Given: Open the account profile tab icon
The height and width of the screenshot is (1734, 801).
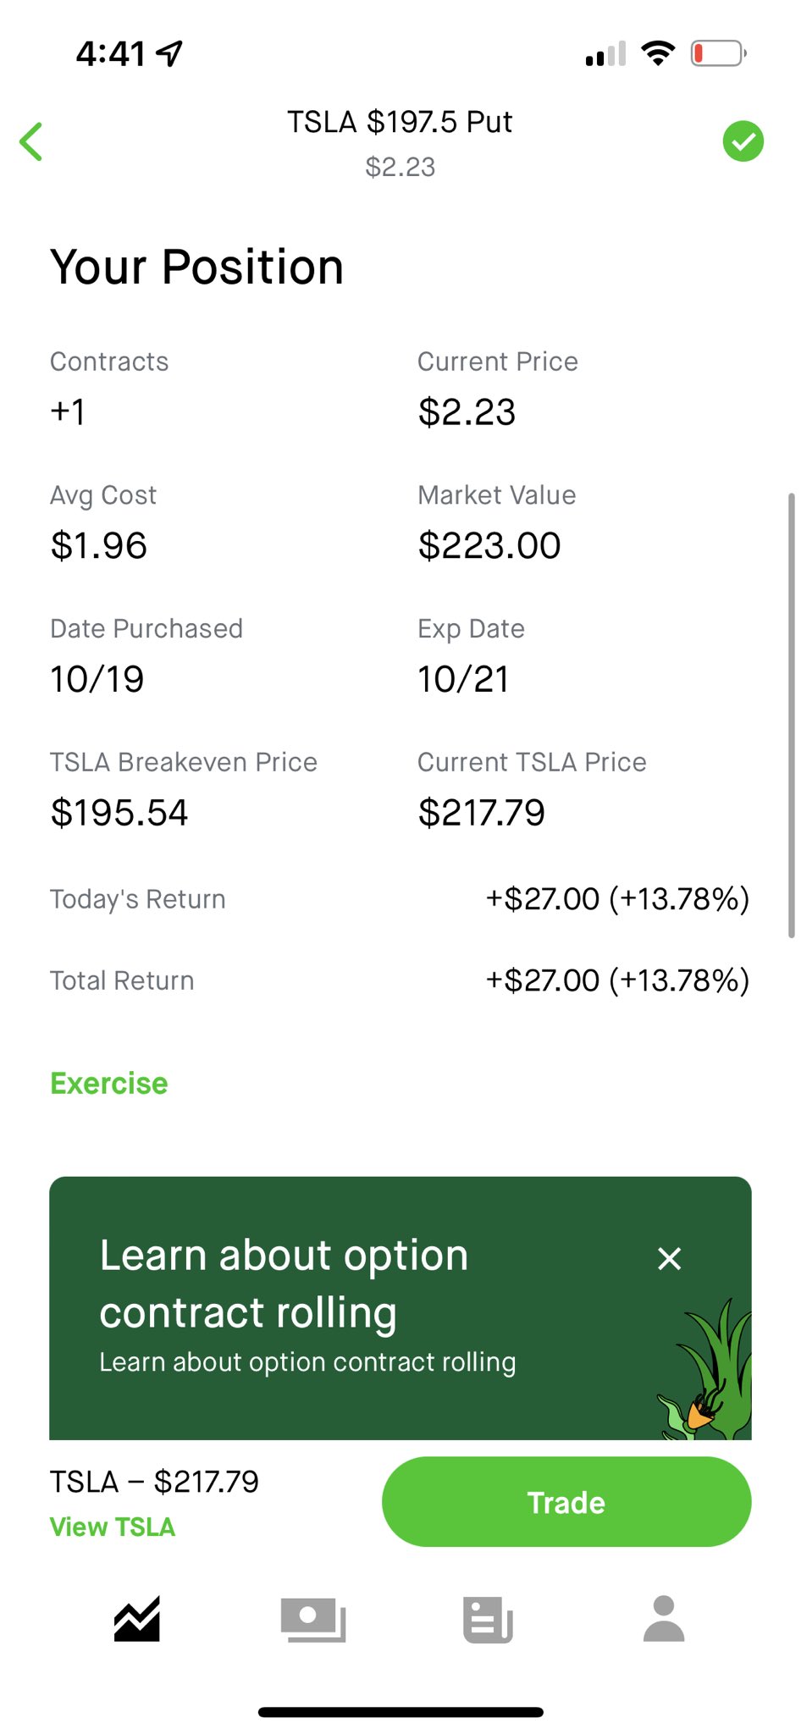Looking at the screenshot, I should click(x=664, y=1619).
